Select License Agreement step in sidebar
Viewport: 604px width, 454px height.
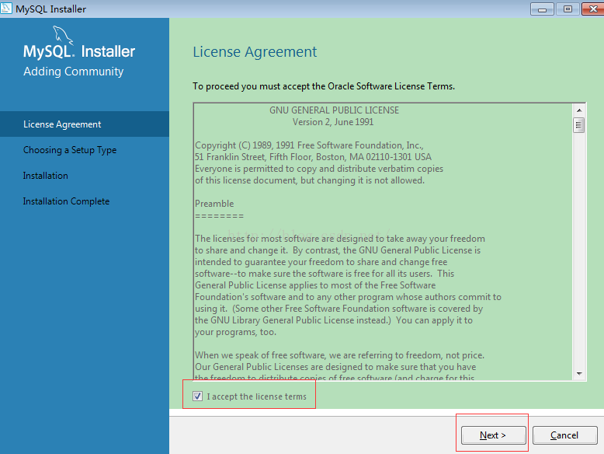[x=62, y=124]
